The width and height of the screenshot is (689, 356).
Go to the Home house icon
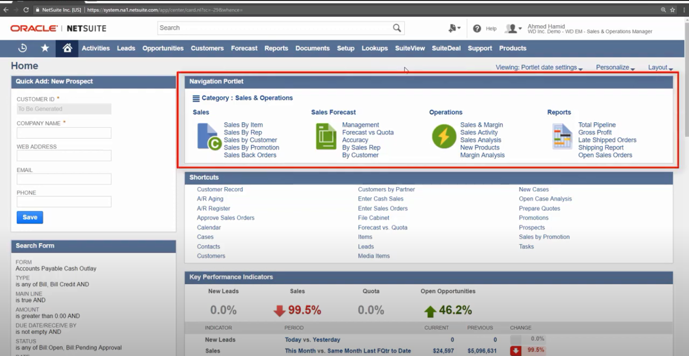pos(67,48)
